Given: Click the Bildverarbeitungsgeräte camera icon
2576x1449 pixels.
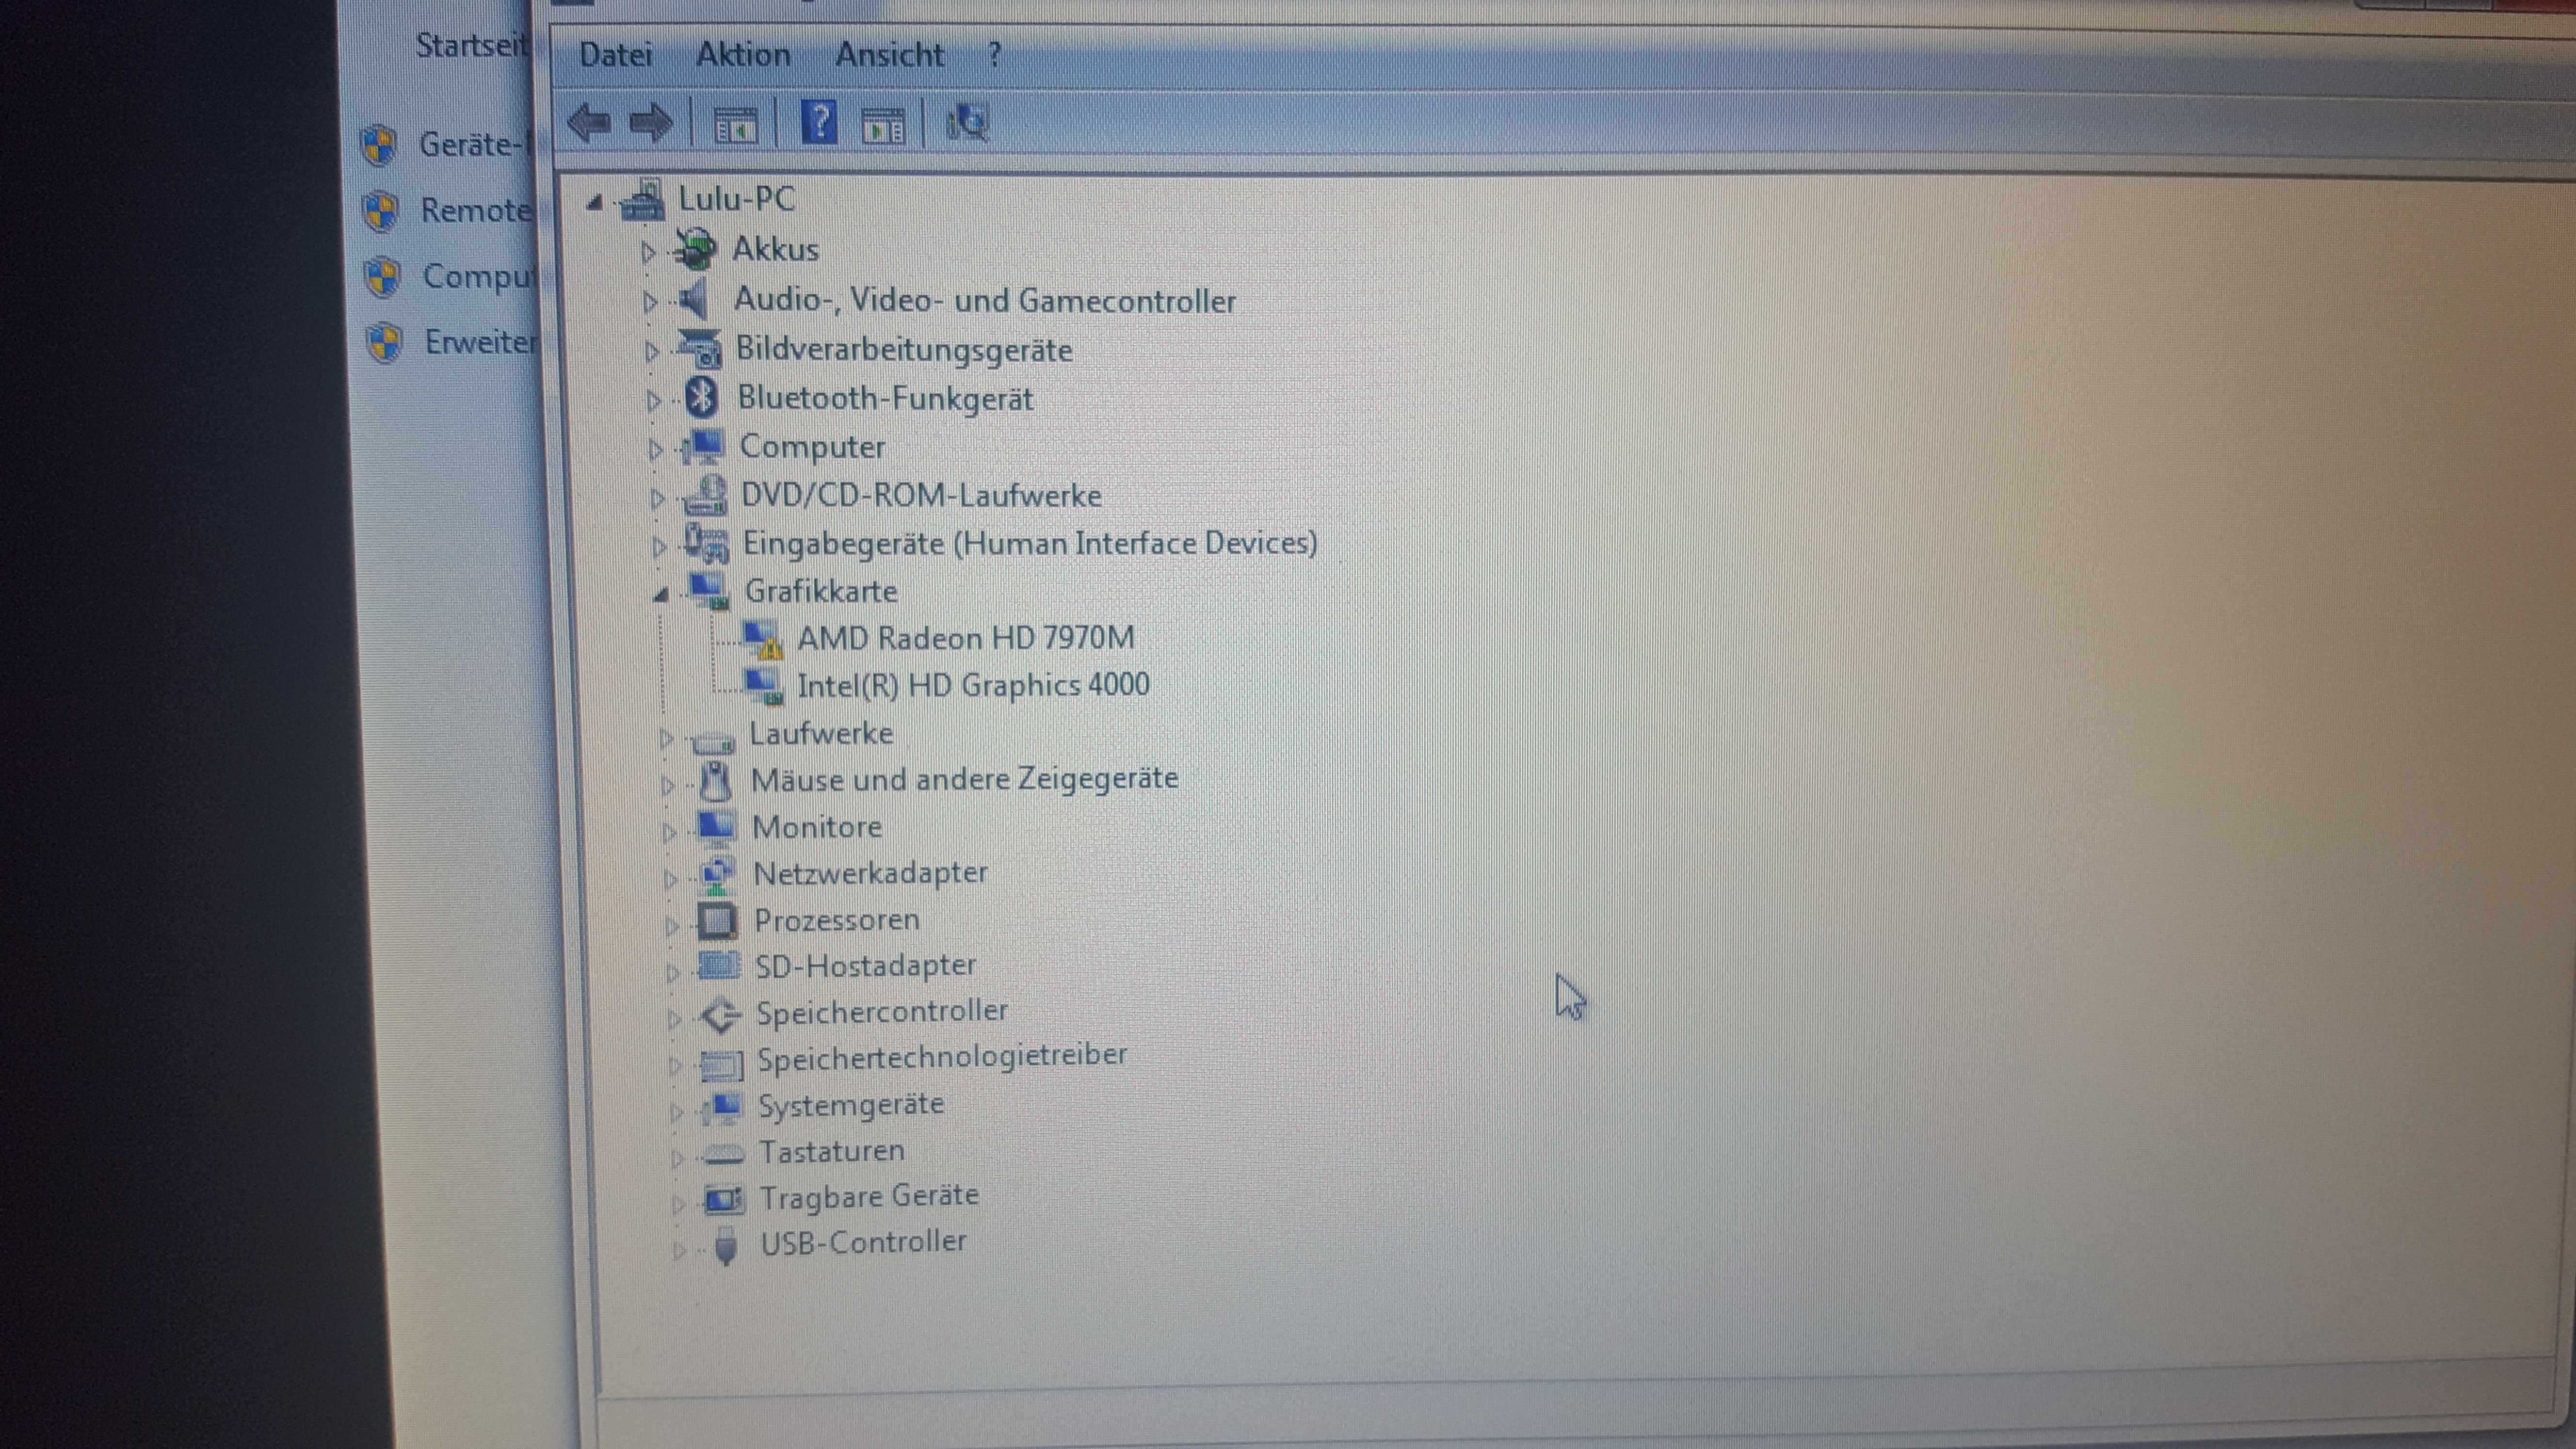Looking at the screenshot, I should tap(700, 349).
